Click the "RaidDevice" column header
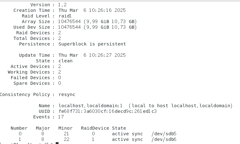The width and height of the screenshot is (240, 144). (95, 128)
